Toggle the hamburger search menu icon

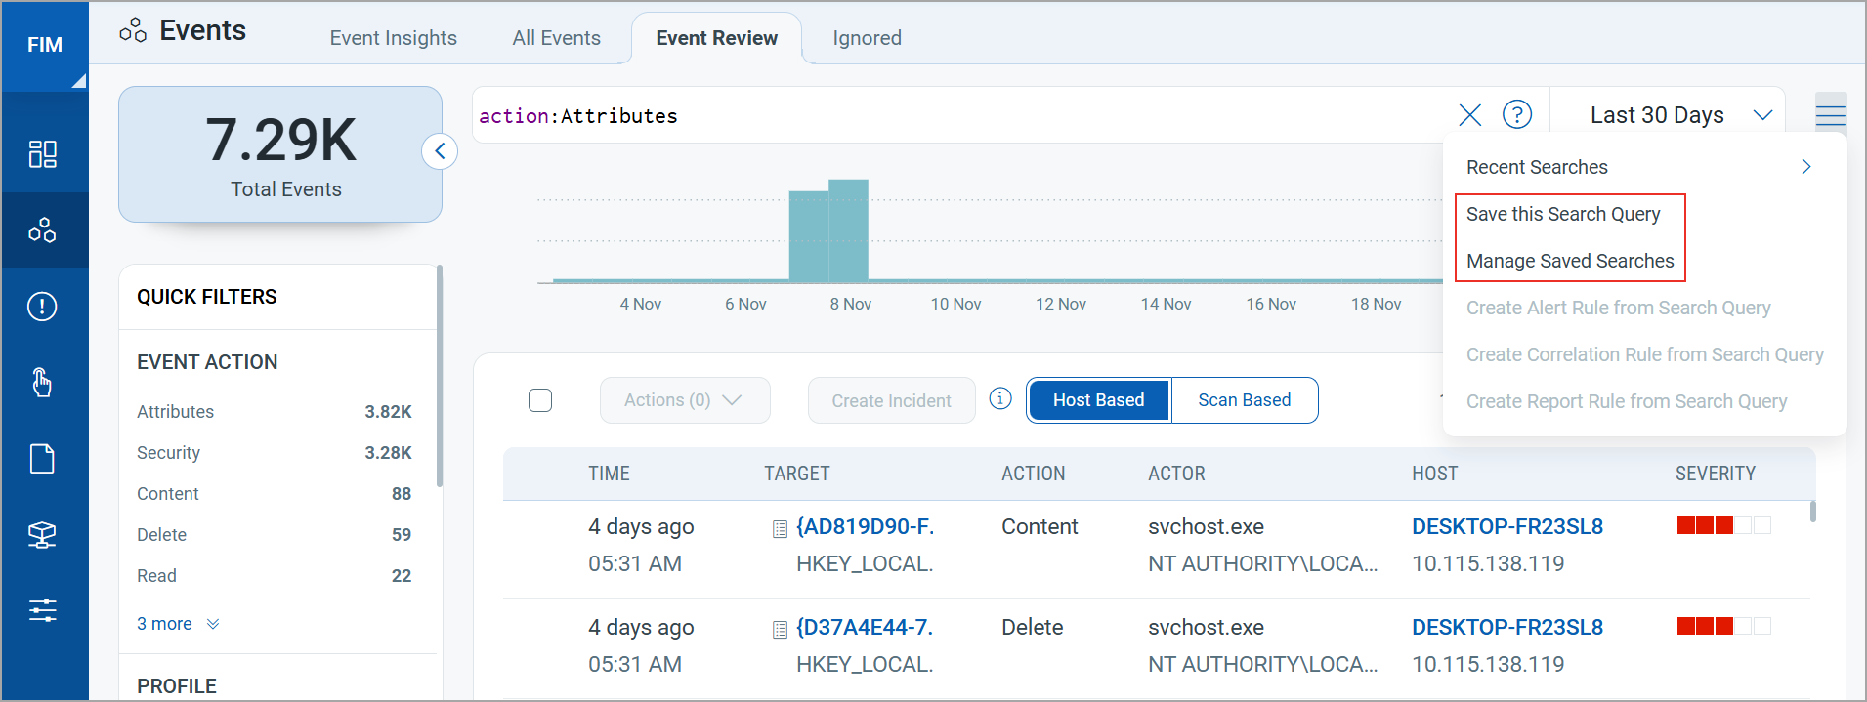(1830, 114)
